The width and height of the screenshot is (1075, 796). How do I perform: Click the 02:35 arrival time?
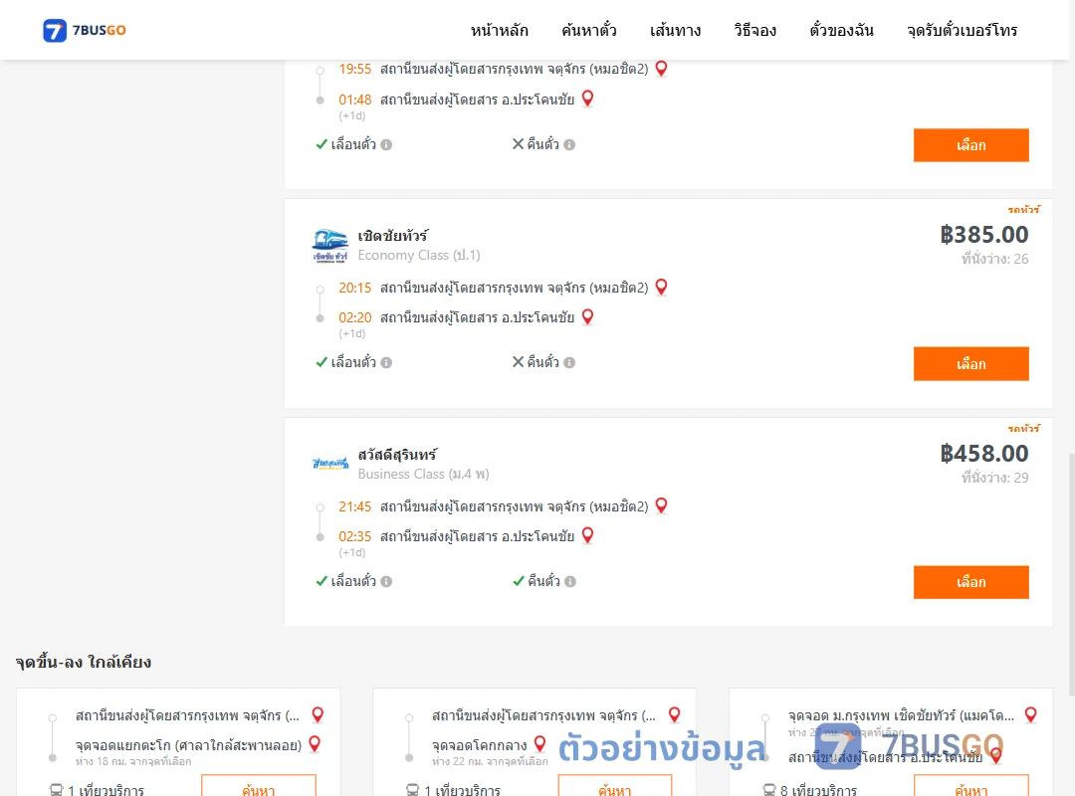pos(355,536)
